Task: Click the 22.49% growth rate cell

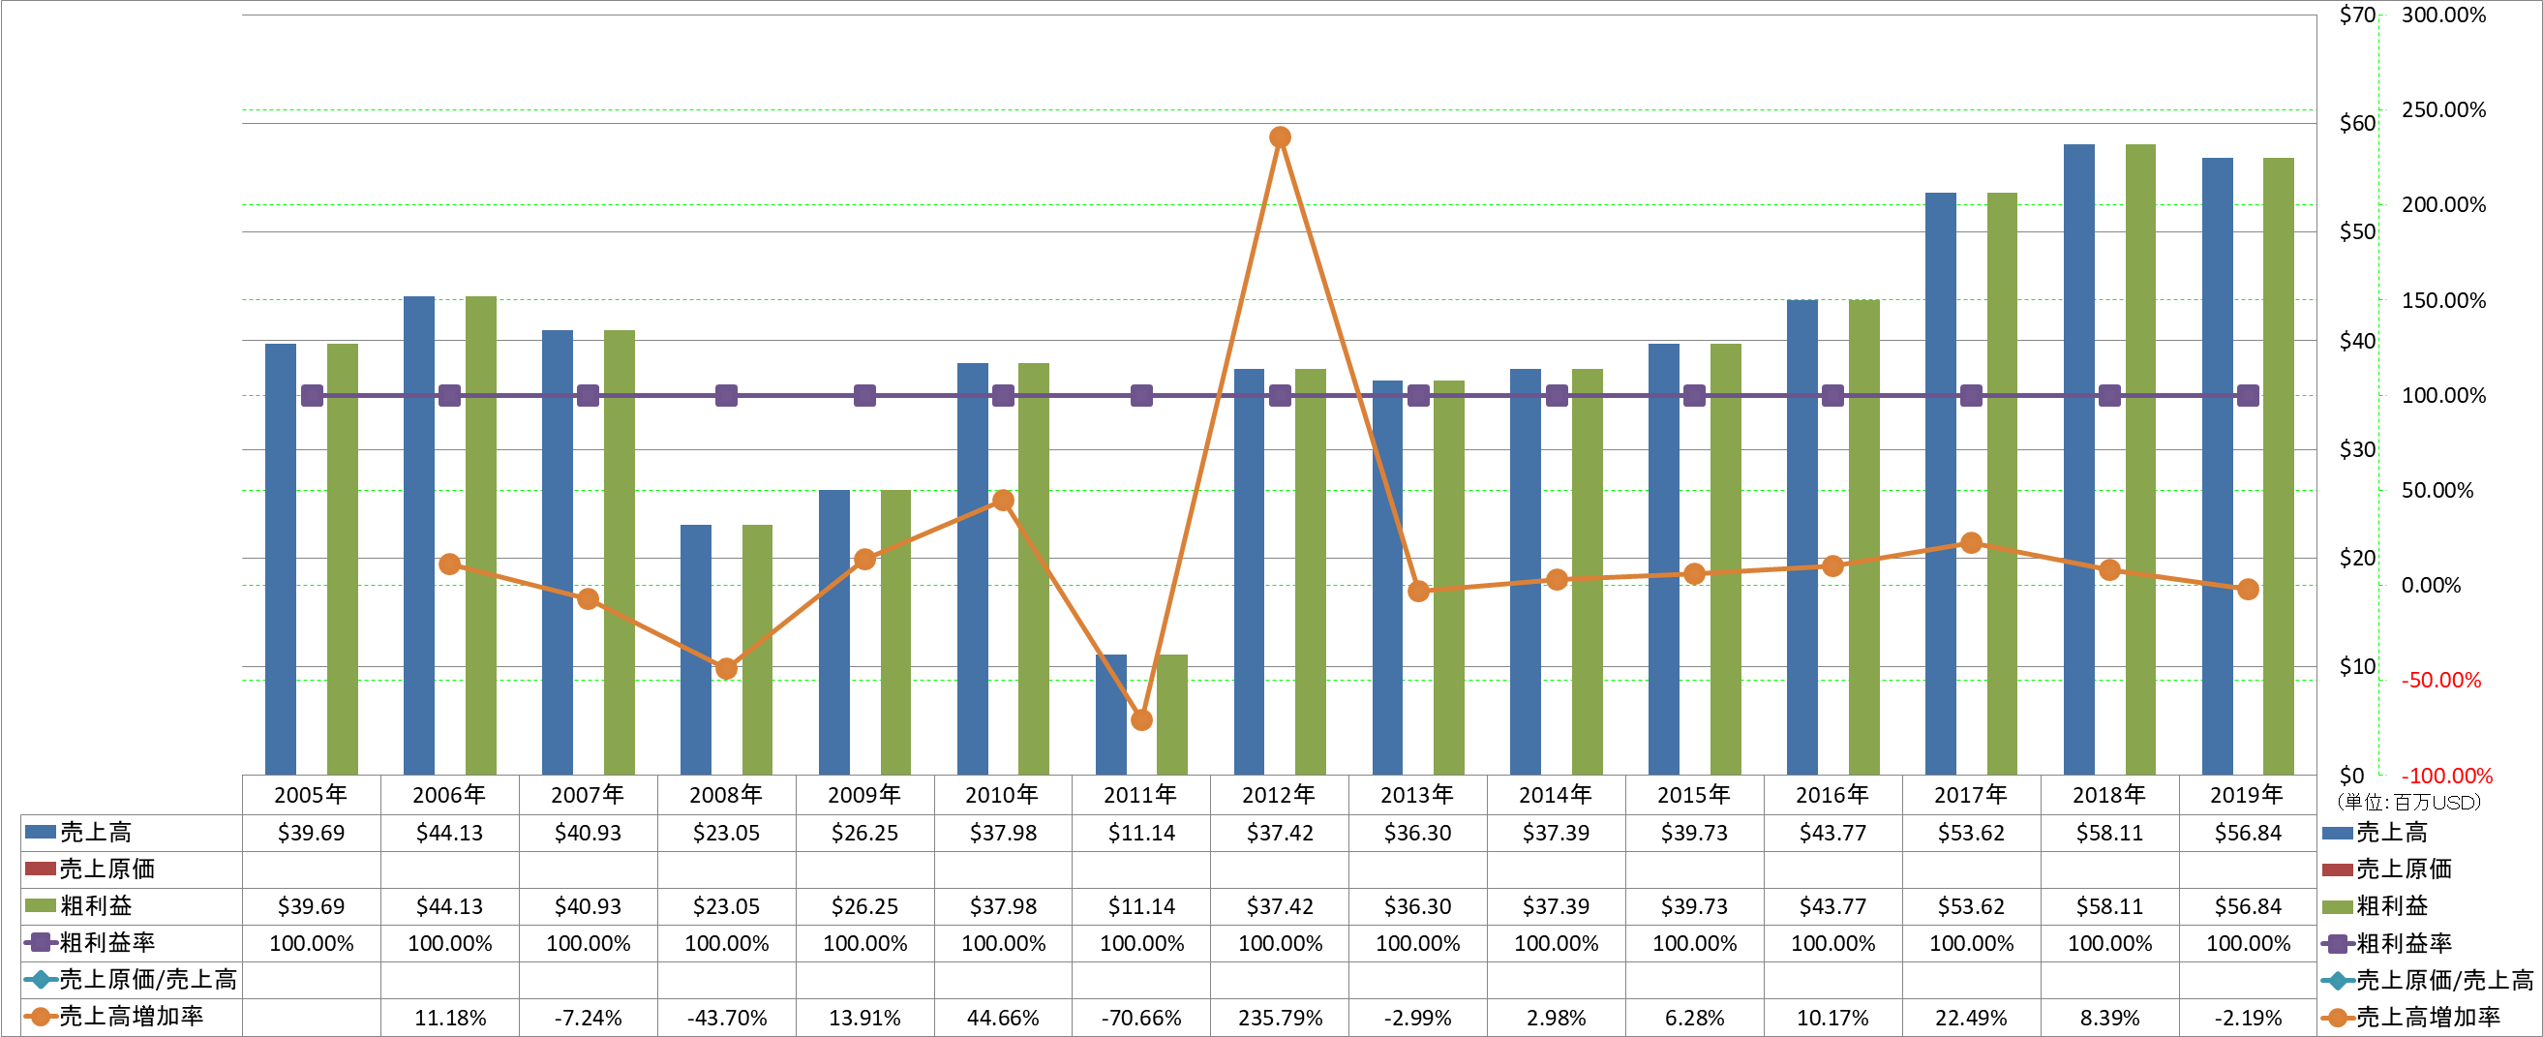Action: coord(1972,1018)
